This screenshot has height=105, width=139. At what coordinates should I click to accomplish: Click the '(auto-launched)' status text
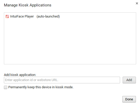click(x=48, y=16)
